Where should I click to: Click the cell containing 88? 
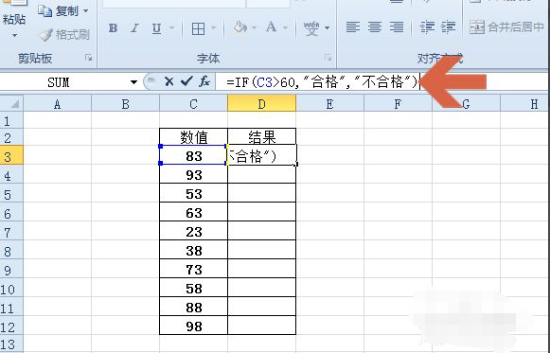193,307
